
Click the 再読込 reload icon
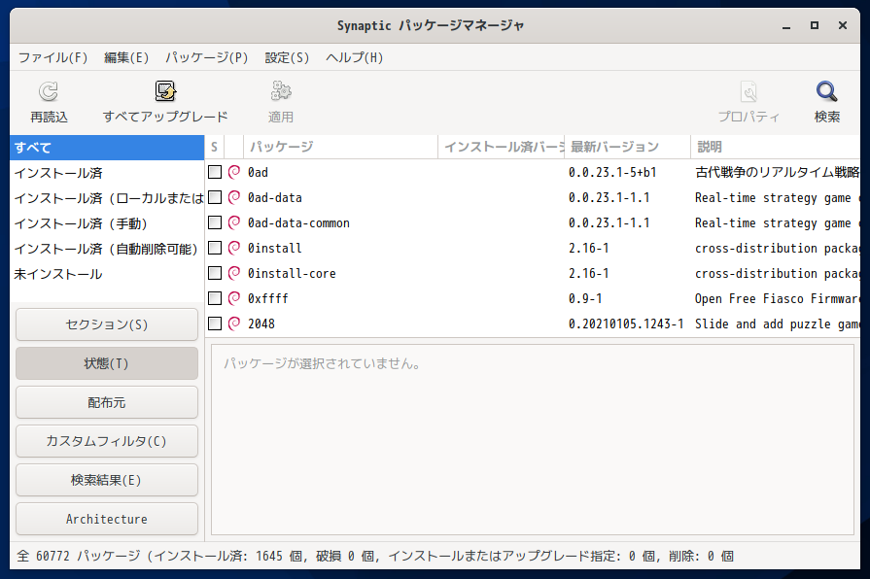(49, 91)
